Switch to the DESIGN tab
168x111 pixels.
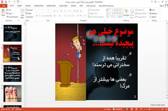click(x=28, y=6)
